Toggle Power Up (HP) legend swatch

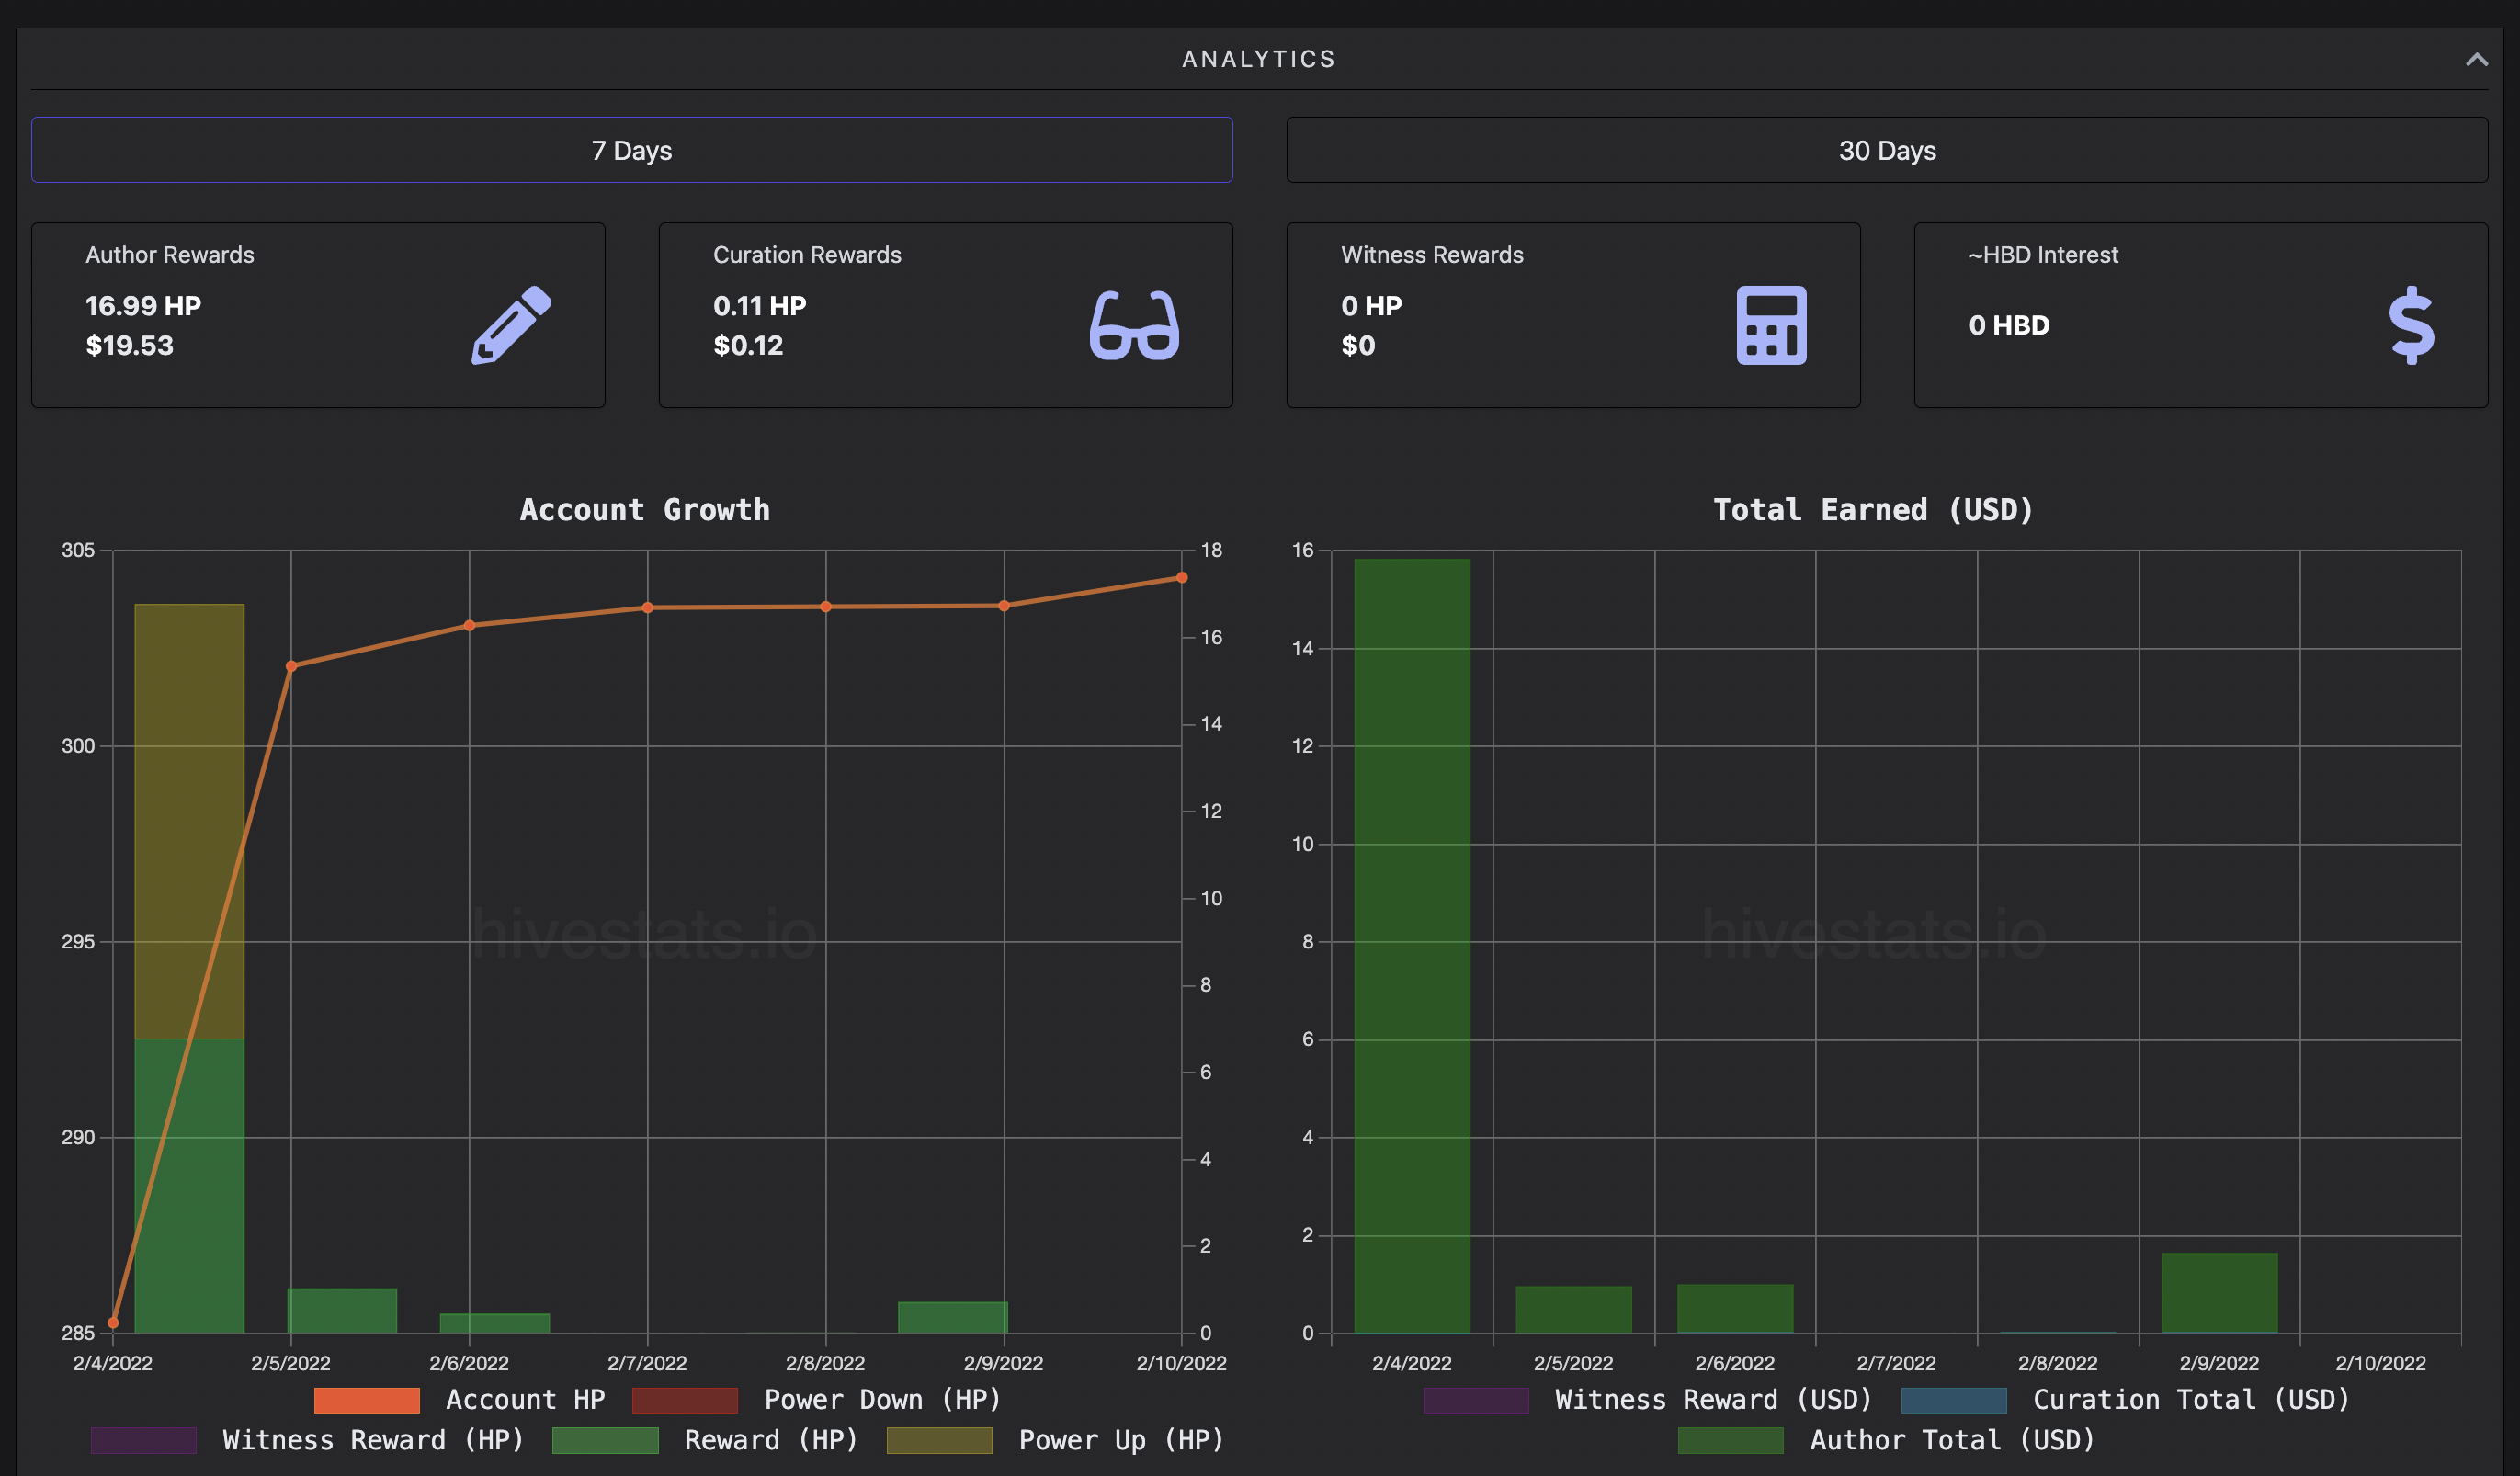click(939, 1440)
